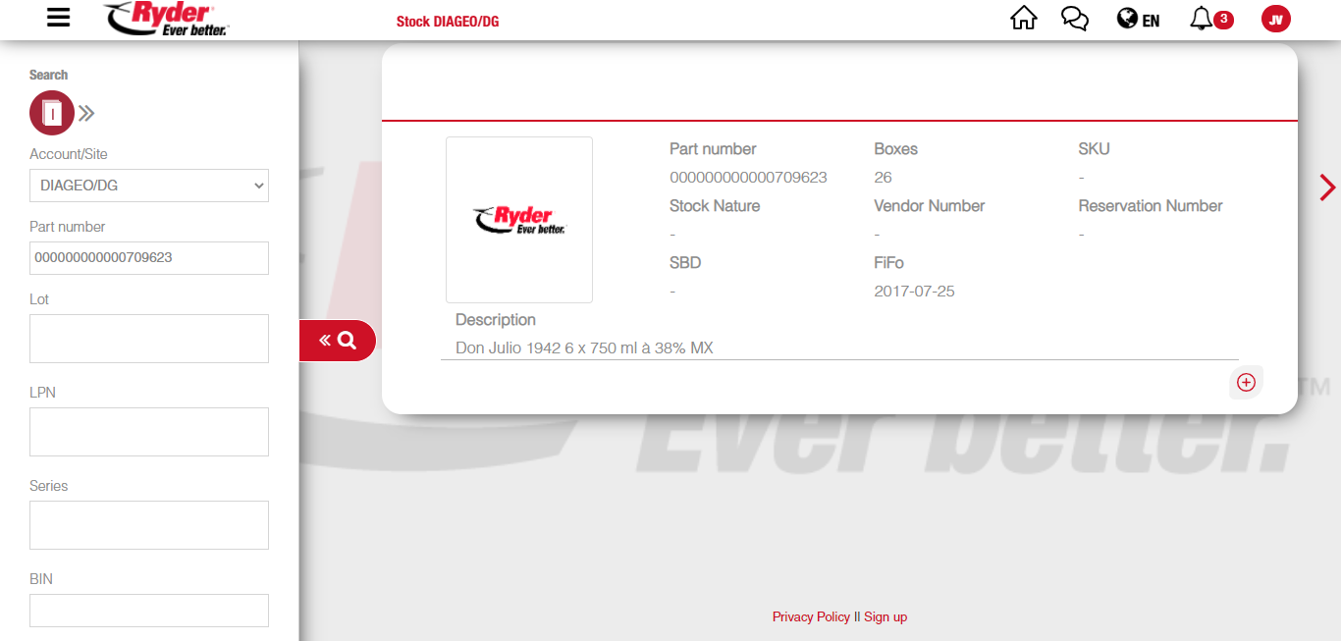Open the Account/Site dropdown
The height and width of the screenshot is (641, 1341).
coord(149,186)
